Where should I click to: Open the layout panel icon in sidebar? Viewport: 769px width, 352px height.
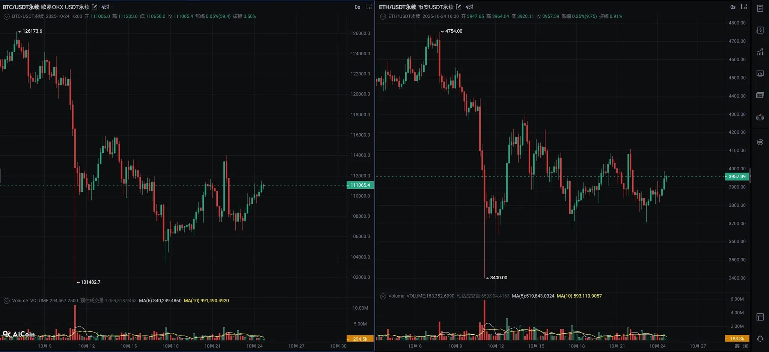coord(760,317)
